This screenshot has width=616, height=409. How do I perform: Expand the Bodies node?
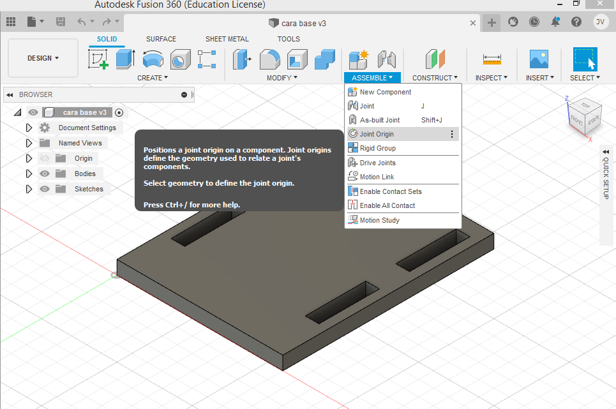[29, 174]
